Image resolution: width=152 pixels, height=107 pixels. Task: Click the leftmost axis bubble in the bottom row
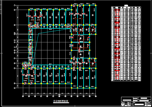click(23, 96)
